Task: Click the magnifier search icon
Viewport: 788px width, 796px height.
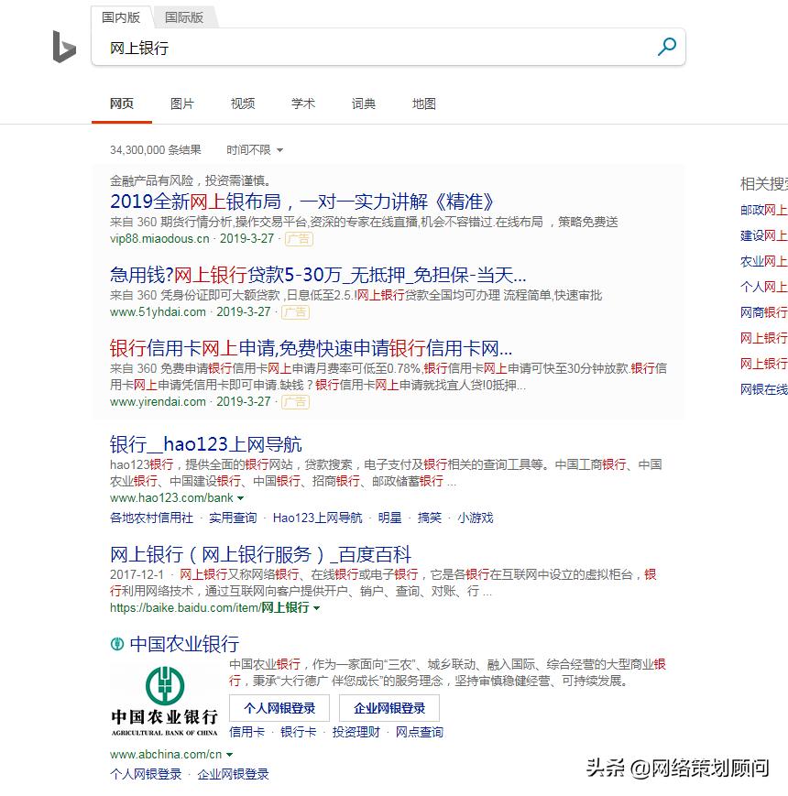Action: coord(667,47)
